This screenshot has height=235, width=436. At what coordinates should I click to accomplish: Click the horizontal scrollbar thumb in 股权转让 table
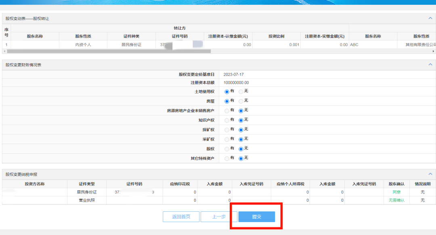[109, 51]
